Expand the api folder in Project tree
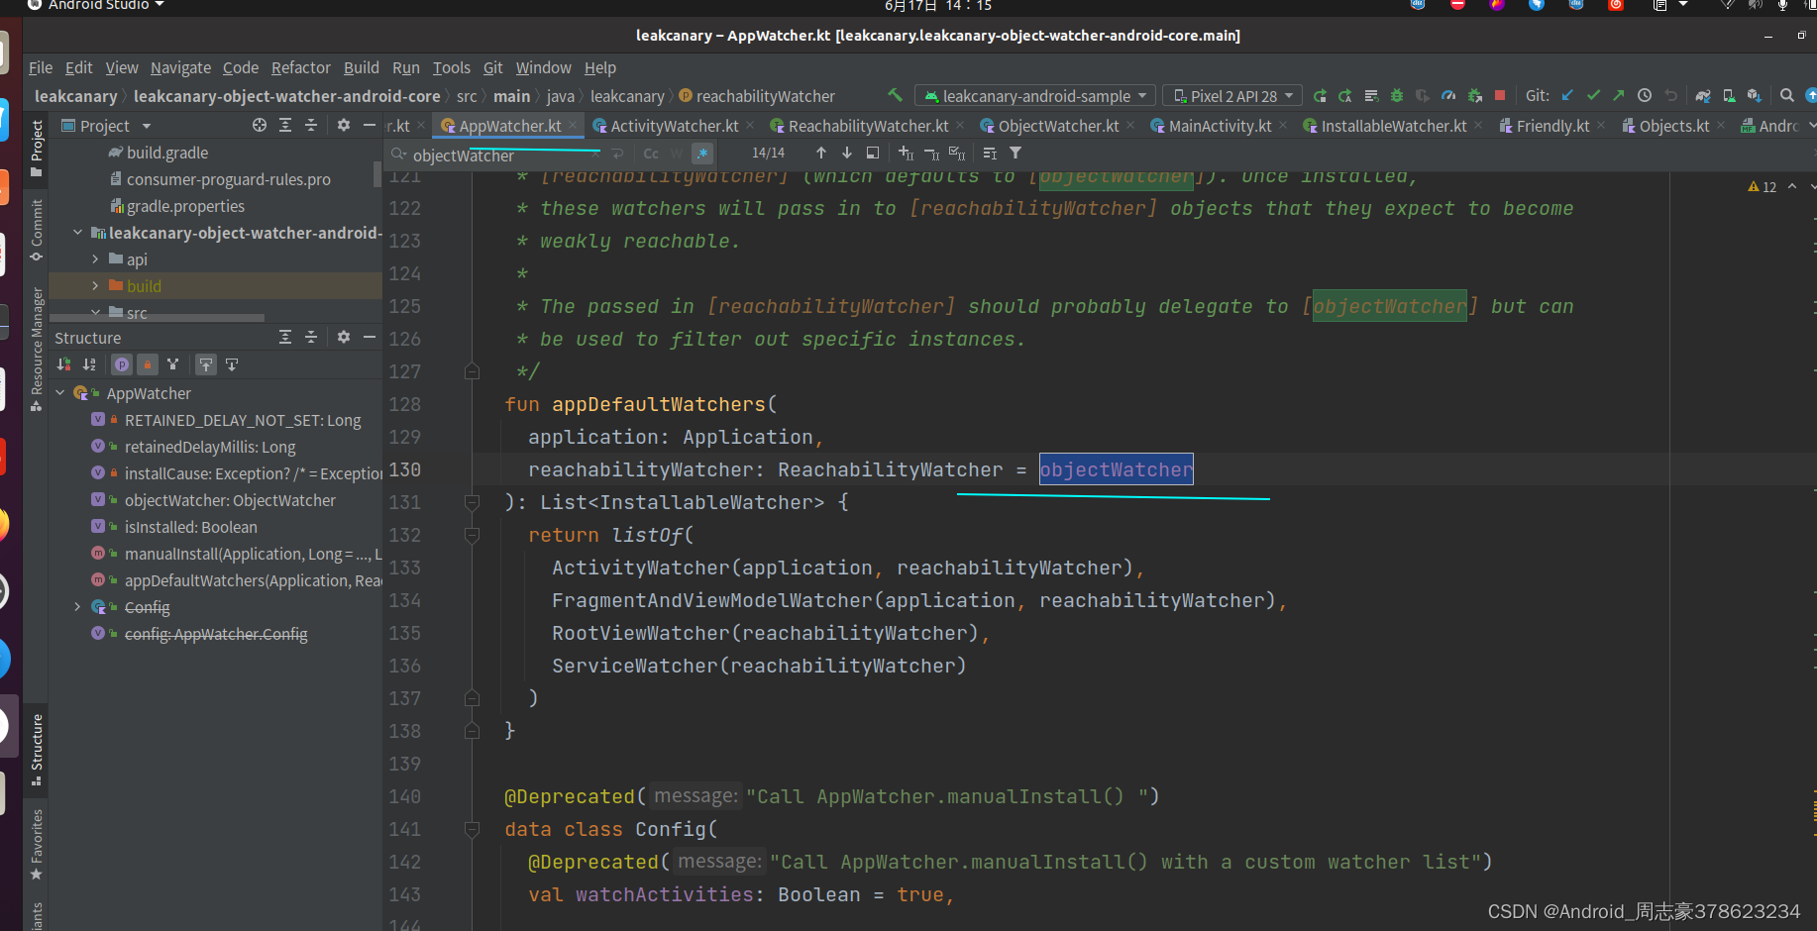This screenshot has width=1817, height=931. coord(95,259)
